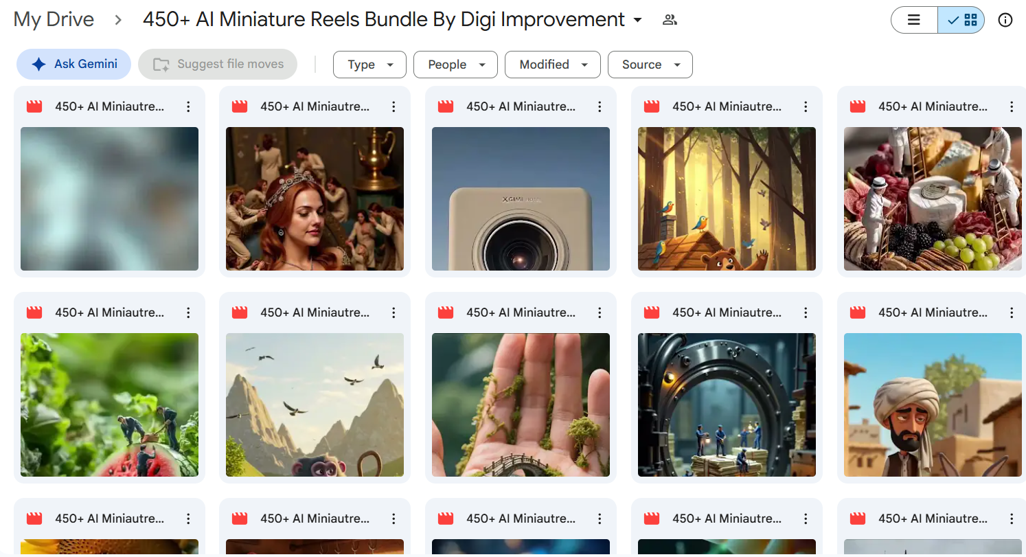Open more actions for the cheese platter video

[1012, 106]
